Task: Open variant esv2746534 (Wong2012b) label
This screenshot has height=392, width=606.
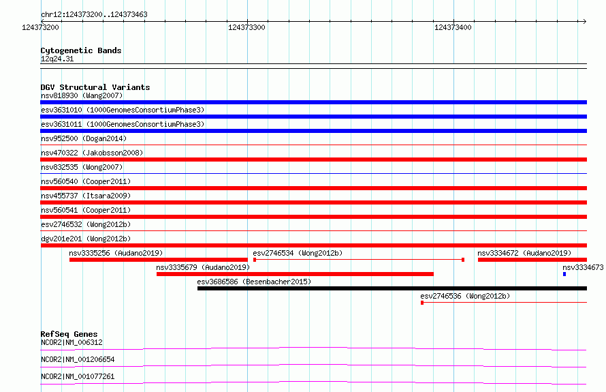Action: click(298, 253)
